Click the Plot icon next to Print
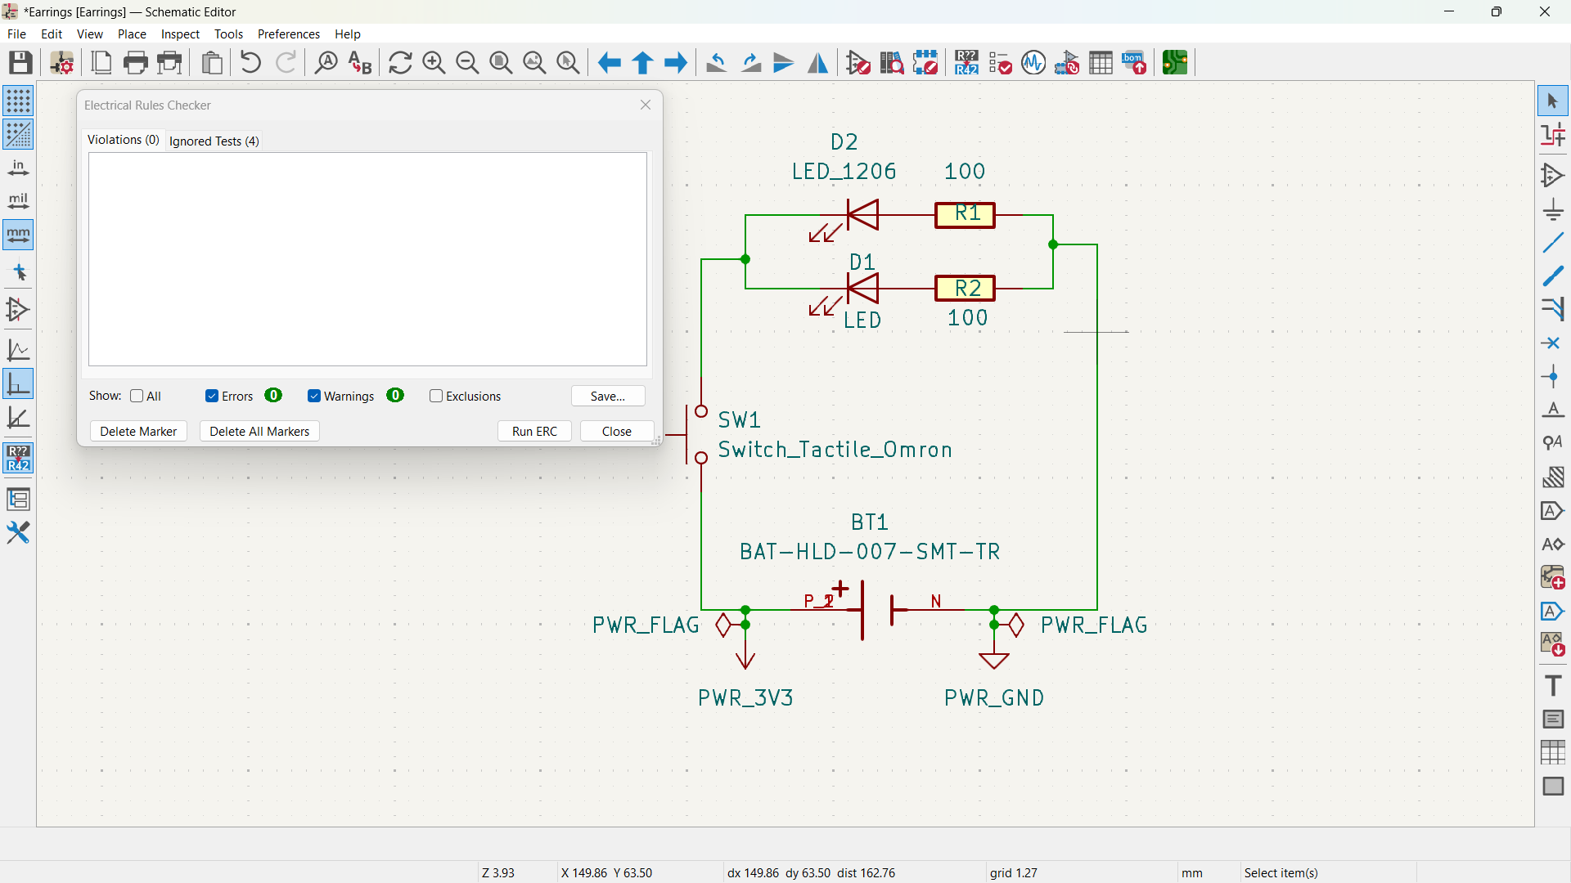Screen dimensions: 1571x883 (170, 63)
